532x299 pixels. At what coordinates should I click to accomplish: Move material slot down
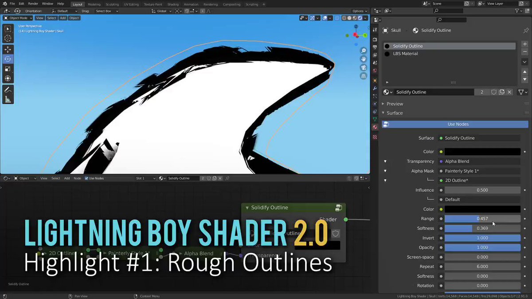coord(525,79)
